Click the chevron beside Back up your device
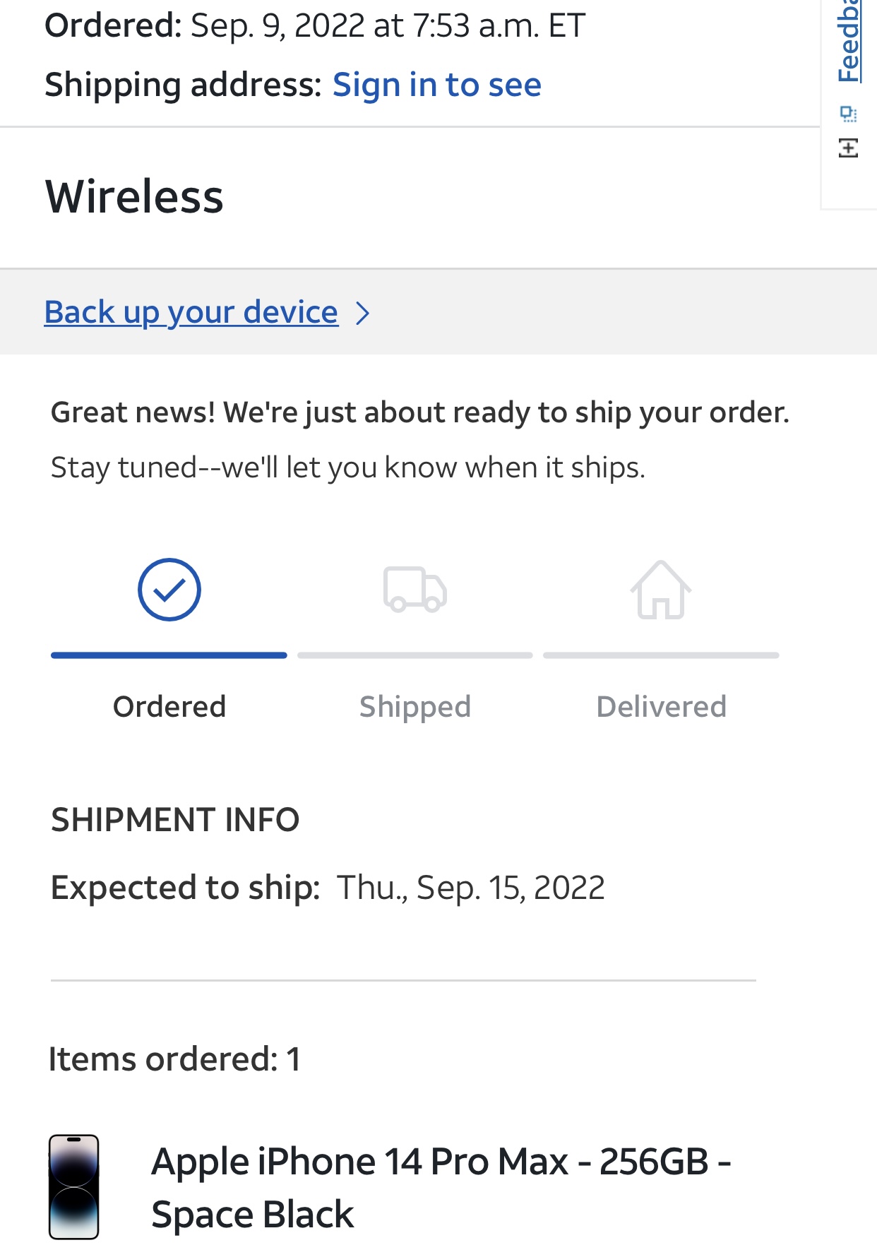The height and width of the screenshot is (1245, 877). pos(363,313)
